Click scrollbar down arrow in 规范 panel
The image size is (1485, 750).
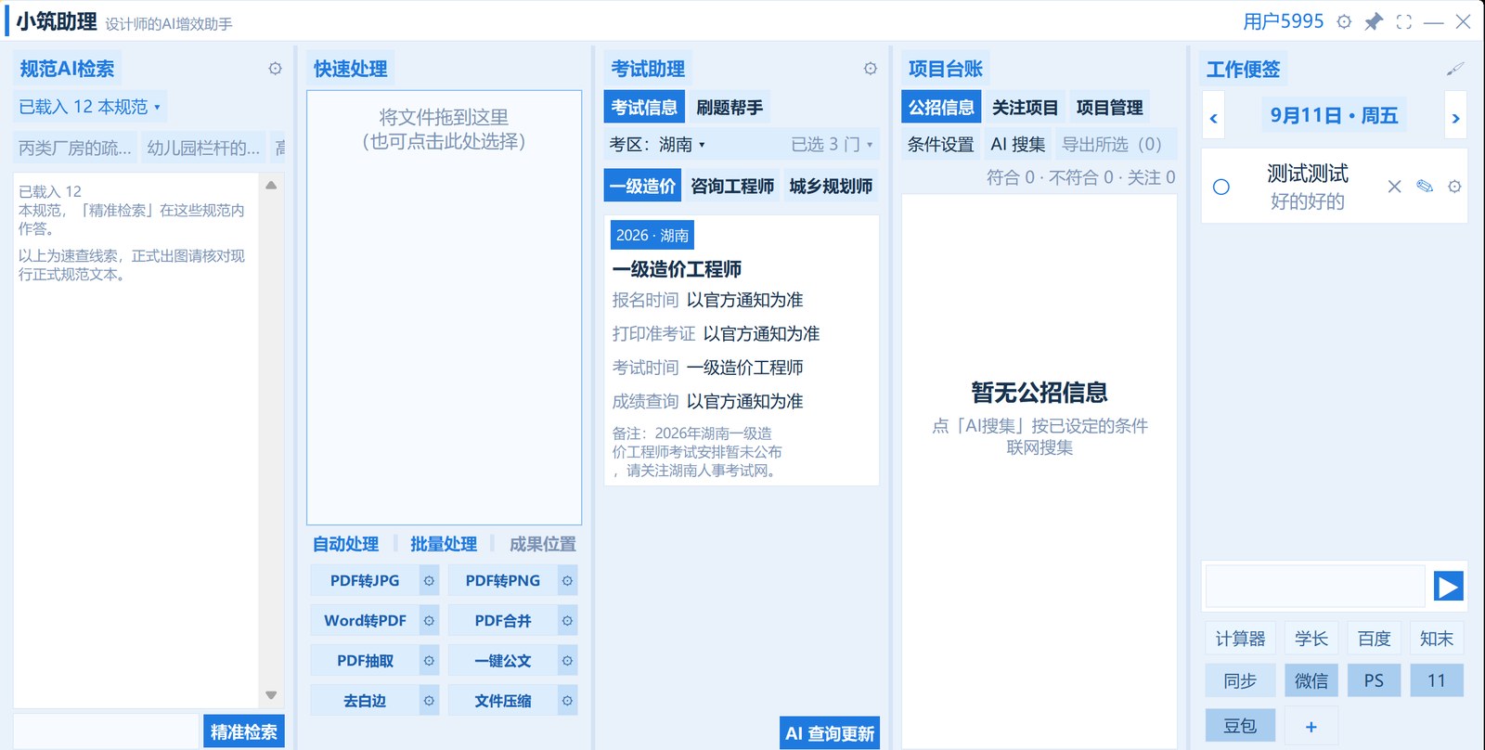271,694
